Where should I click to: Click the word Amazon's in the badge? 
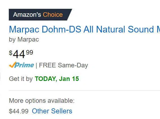27,15
